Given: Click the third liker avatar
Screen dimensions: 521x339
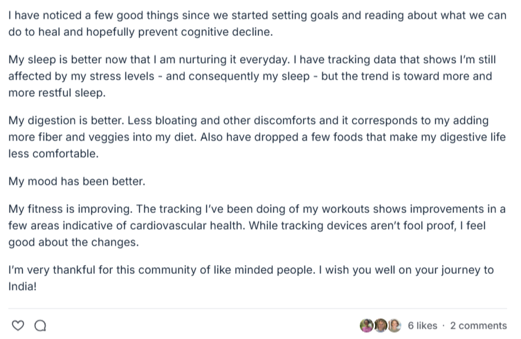Looking at the screenshot, I should point(394,325).
